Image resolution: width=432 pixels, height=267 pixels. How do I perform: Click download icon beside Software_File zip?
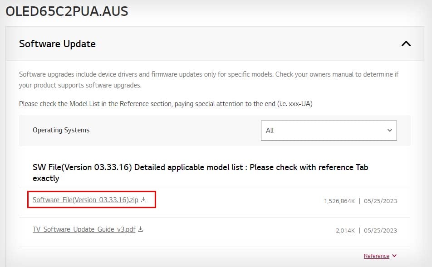pyautogui.click(x=144, y=199)
